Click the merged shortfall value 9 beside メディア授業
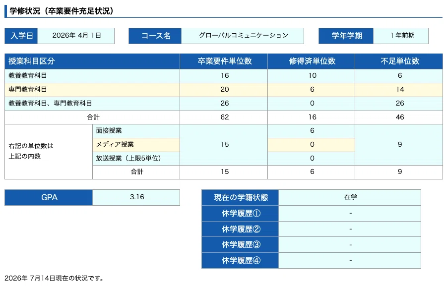Screen dimensions: 444x286 pyautogui.click(x=399, y=145)
